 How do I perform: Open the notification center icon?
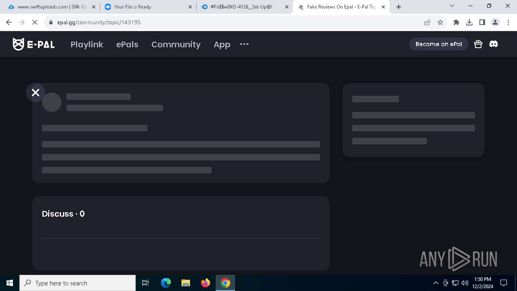pos(504,283)
